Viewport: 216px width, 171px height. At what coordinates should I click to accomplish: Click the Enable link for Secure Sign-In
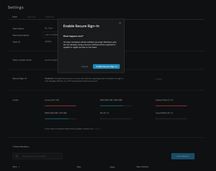tap(159, 79)
